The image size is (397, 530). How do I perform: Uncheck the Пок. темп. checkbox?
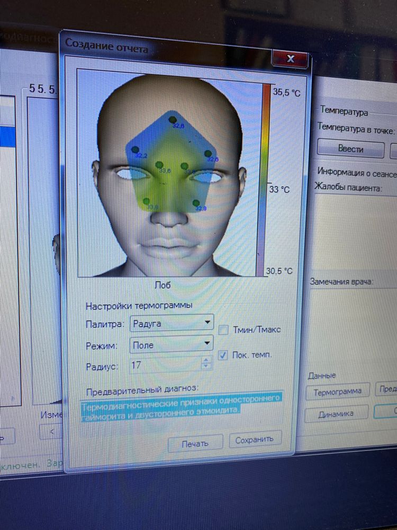(x=223, y=355)
